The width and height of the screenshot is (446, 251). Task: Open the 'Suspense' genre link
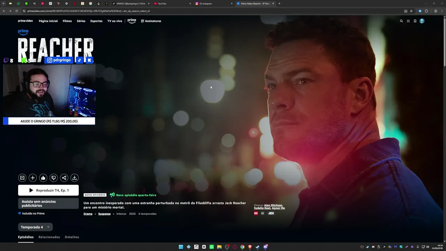pyautogui.click(x=104, y=214)
